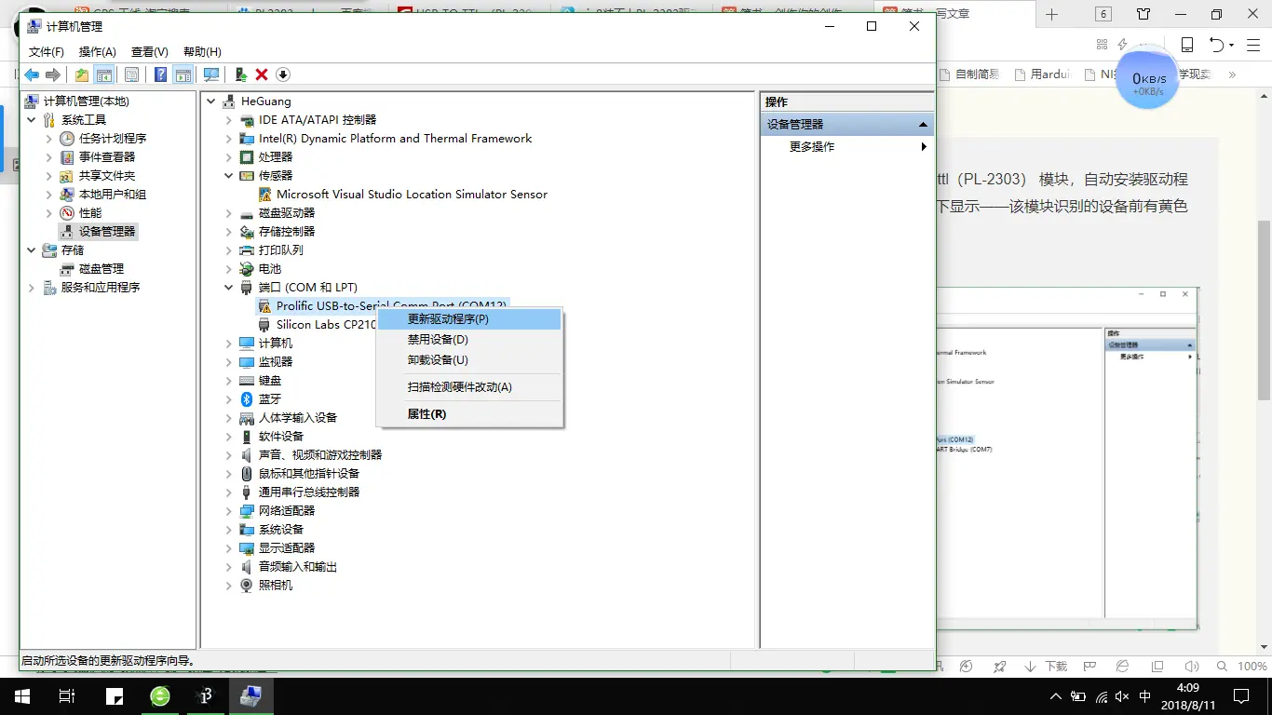Click the 电池 battery icon in device list
Screen dimensions: 1272x715
pyautogui.click(x=247, y=268)
